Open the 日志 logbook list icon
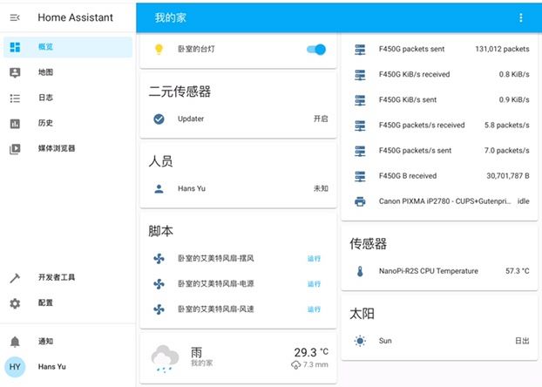The image size is (542, 387). point(15,98)
